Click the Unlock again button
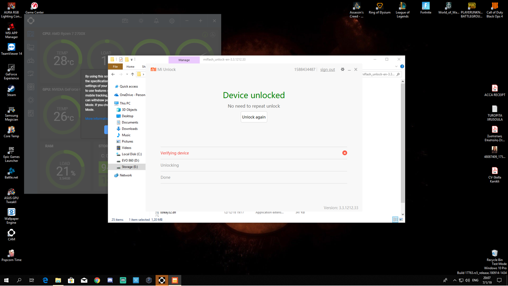This screenshot has width=508, height=286. point(254,117)
